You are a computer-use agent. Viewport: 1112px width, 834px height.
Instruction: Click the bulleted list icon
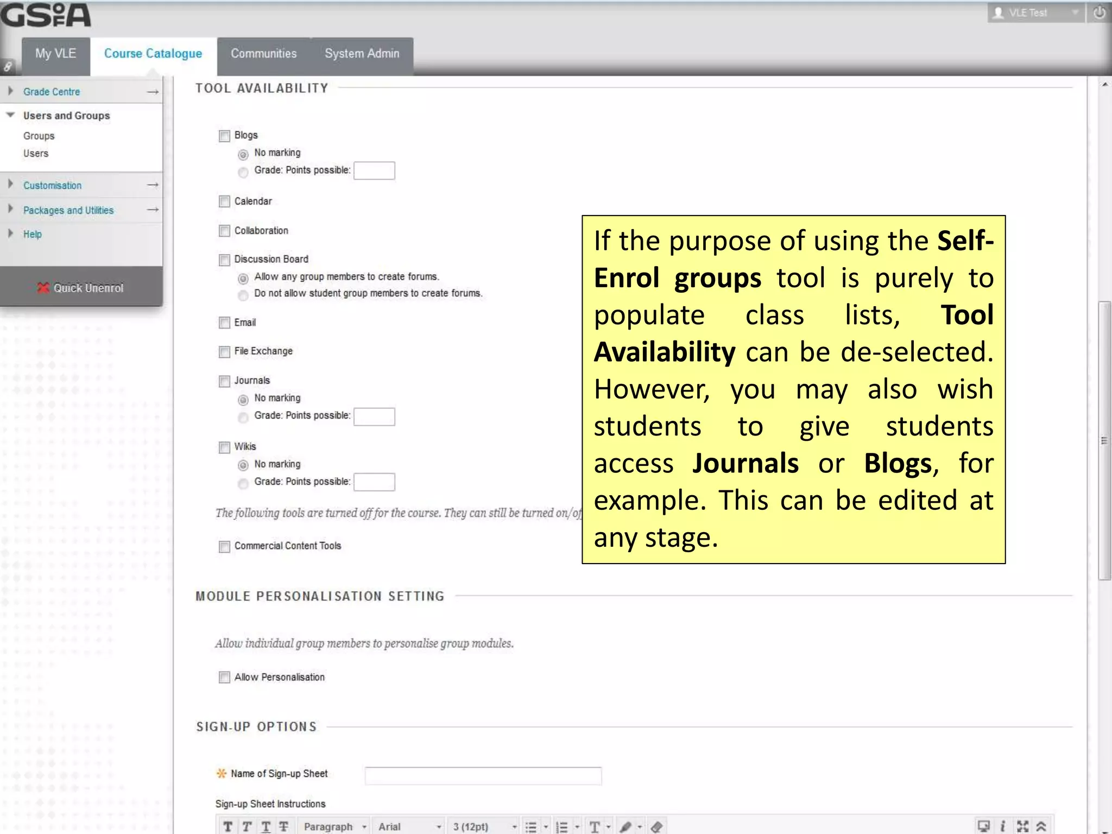coord(530,827)
